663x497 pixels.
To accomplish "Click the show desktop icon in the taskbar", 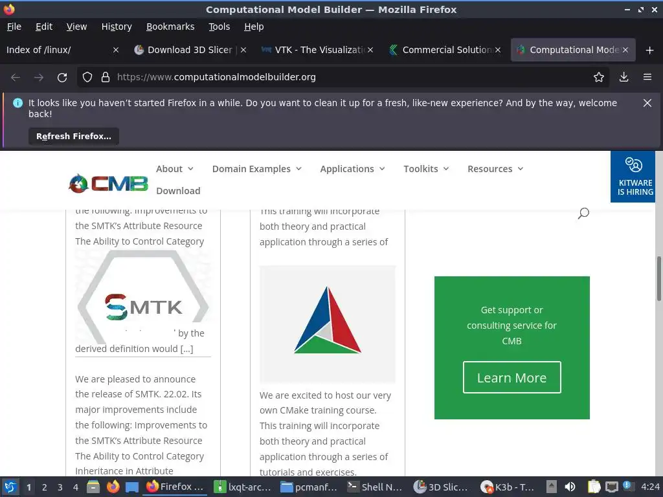I will [132, 487].
